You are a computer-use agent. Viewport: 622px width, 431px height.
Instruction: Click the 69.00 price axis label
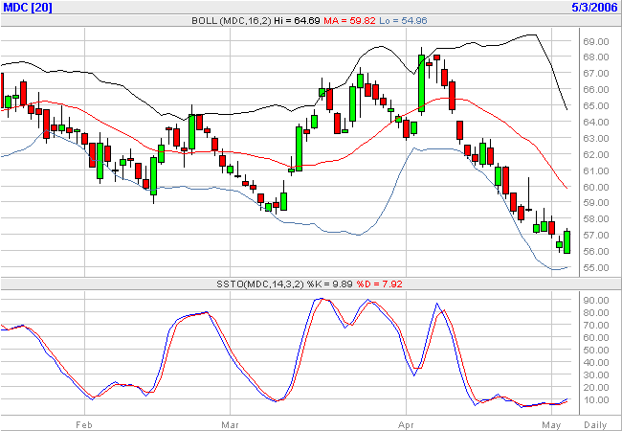pos(596,41)
